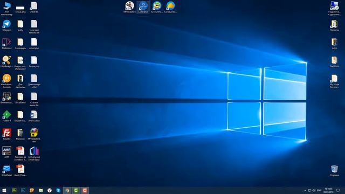Select the .png image file icon

(x=20, y=8)
